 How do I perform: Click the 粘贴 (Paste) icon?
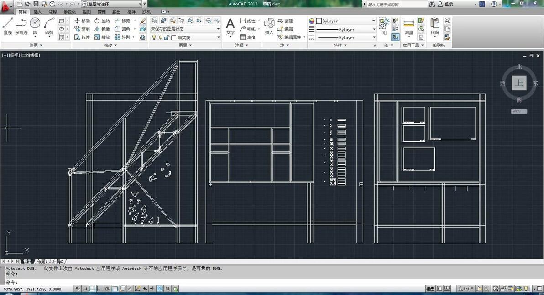[x=435, y=27]
